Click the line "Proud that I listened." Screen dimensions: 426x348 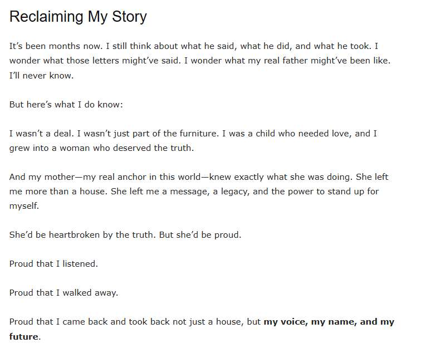point(53,264)
